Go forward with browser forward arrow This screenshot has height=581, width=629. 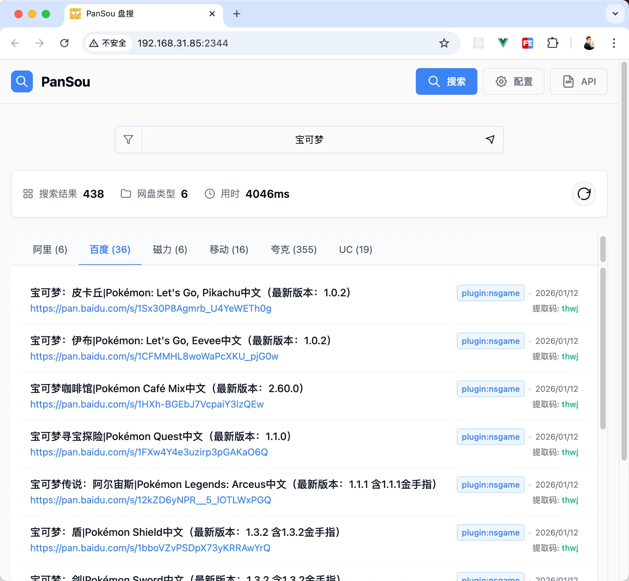click(x=40, y=43)
